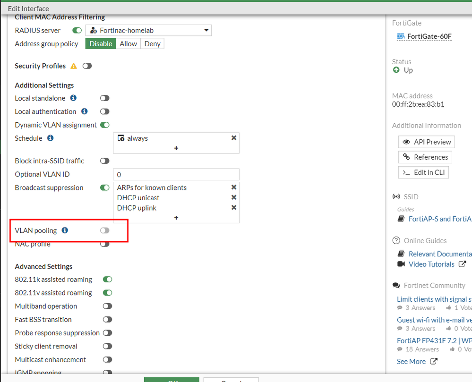Screen dimensions: 472x382
Task: Enable Block intra-SSID traffic toggle
Action: coord(105,161)
